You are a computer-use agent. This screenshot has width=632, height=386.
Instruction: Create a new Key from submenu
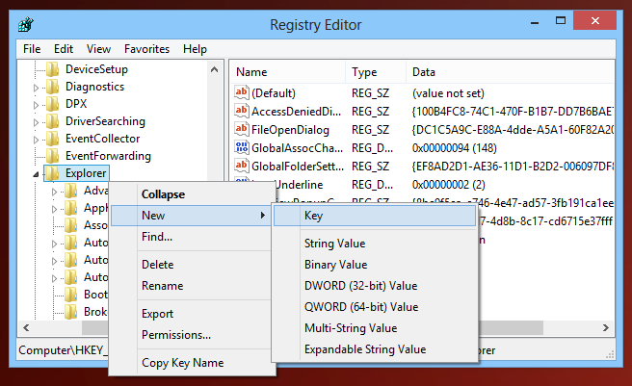tap(375, 216)
